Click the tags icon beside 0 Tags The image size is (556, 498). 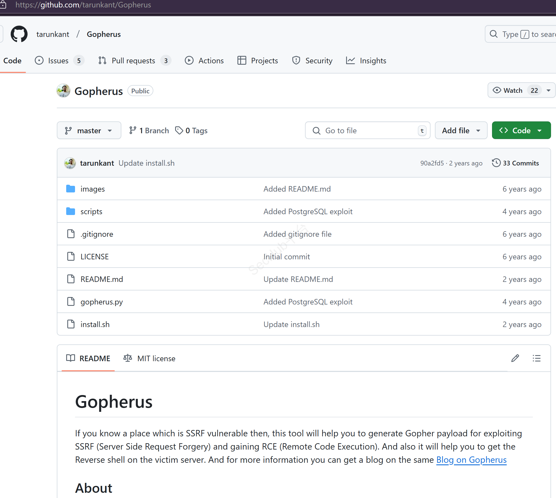[179, 130]
